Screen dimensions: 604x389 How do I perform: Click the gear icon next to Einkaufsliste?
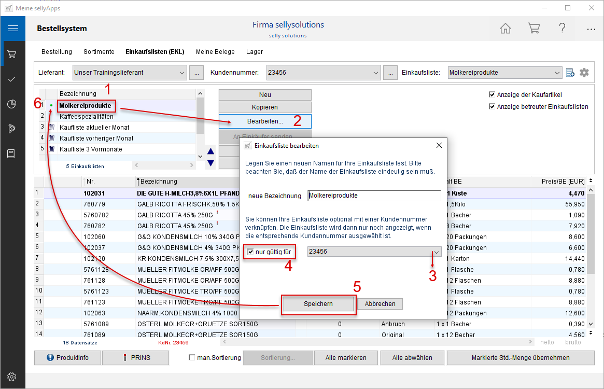coord(584,73)
